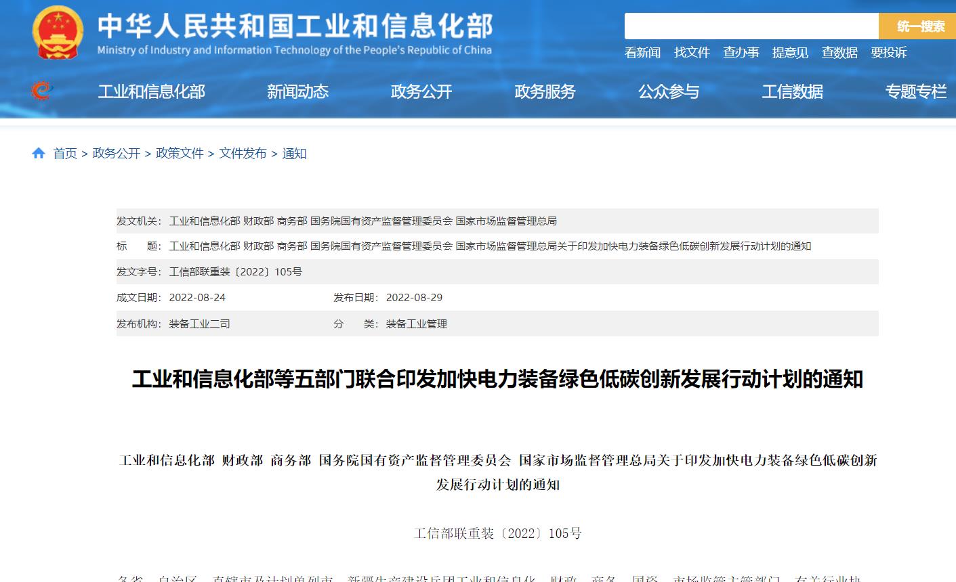Open the 工业和信息化部 navigation menu

[x=151, y=92]
